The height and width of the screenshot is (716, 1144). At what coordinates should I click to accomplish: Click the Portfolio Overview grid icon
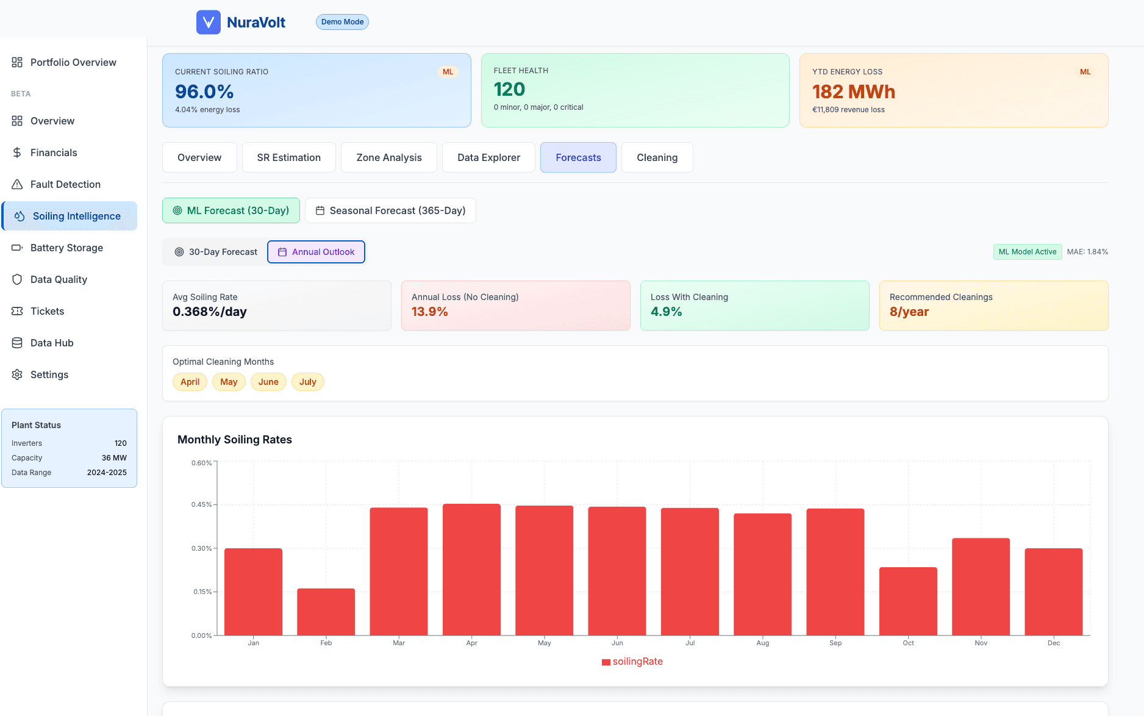pyautogui.click(x=17, y=62)
